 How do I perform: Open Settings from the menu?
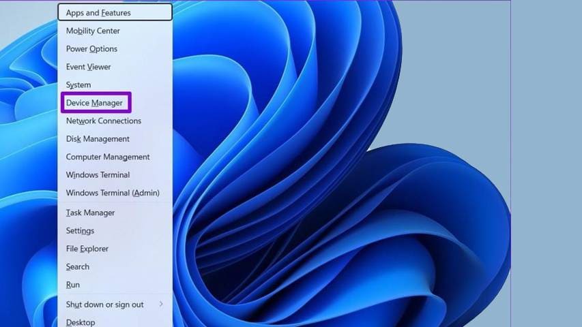coord(115,231)
